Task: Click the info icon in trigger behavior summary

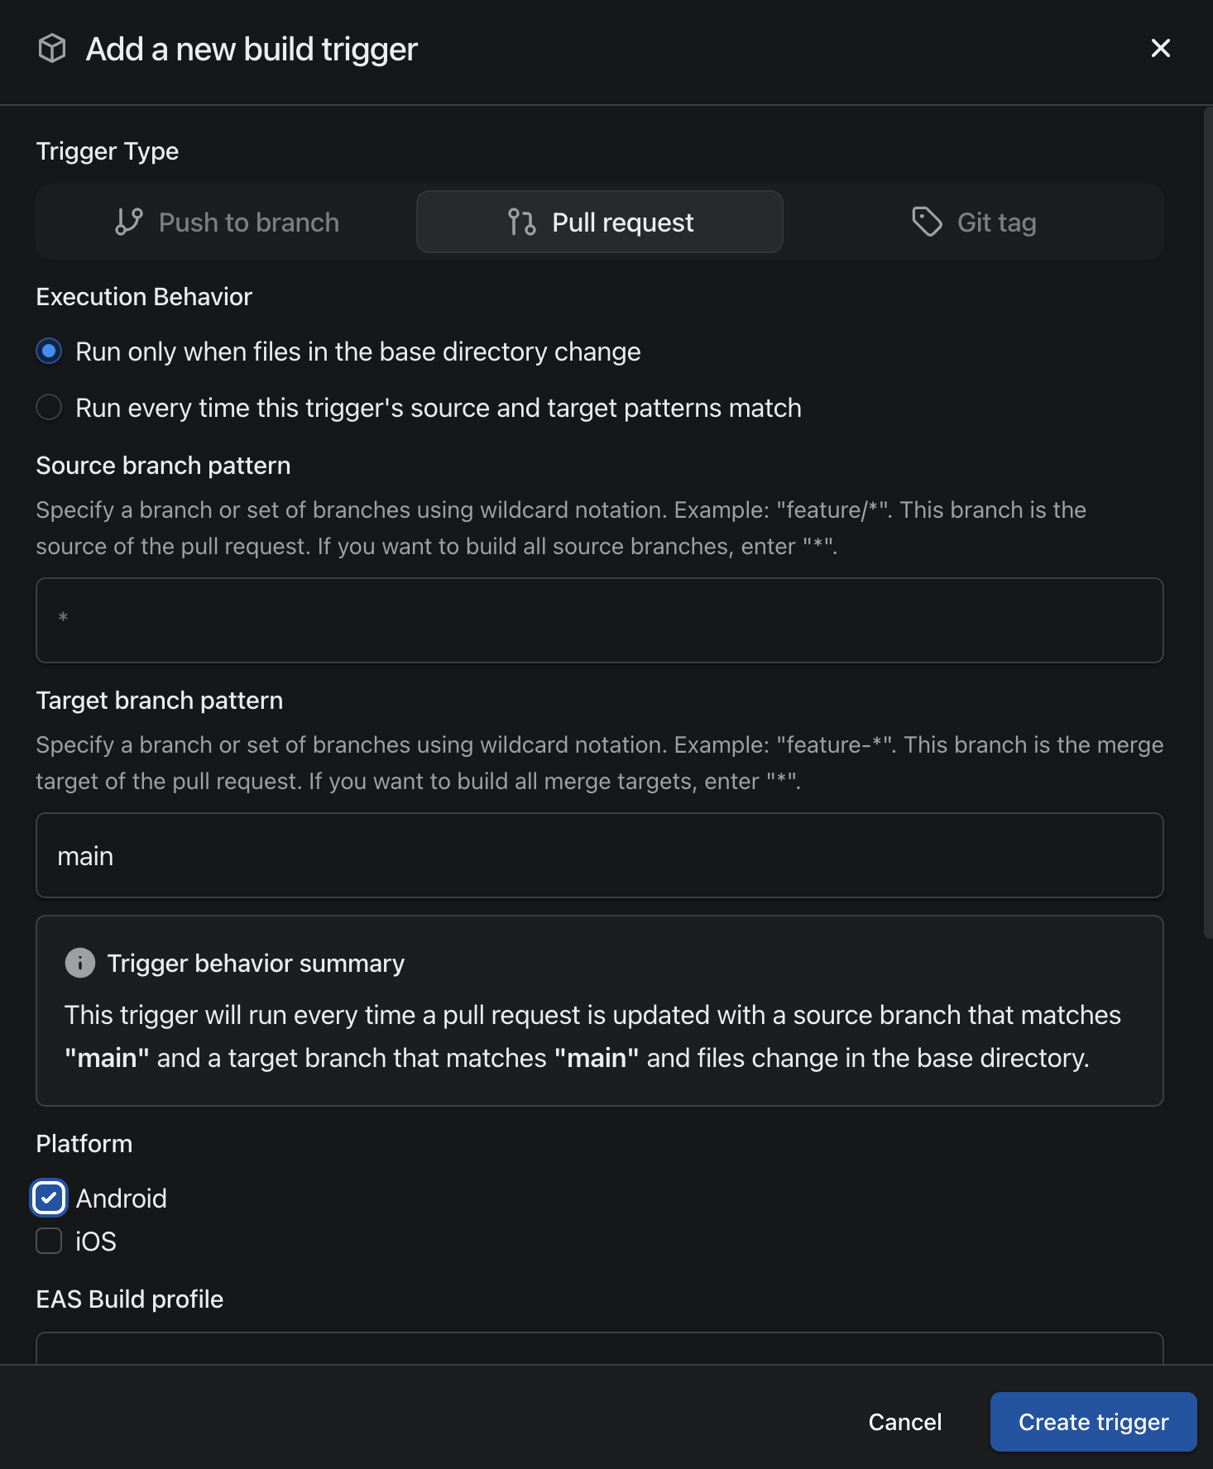Action: coord(79,963)
